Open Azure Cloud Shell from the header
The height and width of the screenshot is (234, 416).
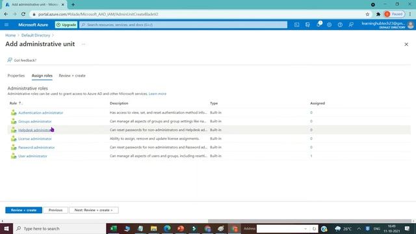pos(296,25)
